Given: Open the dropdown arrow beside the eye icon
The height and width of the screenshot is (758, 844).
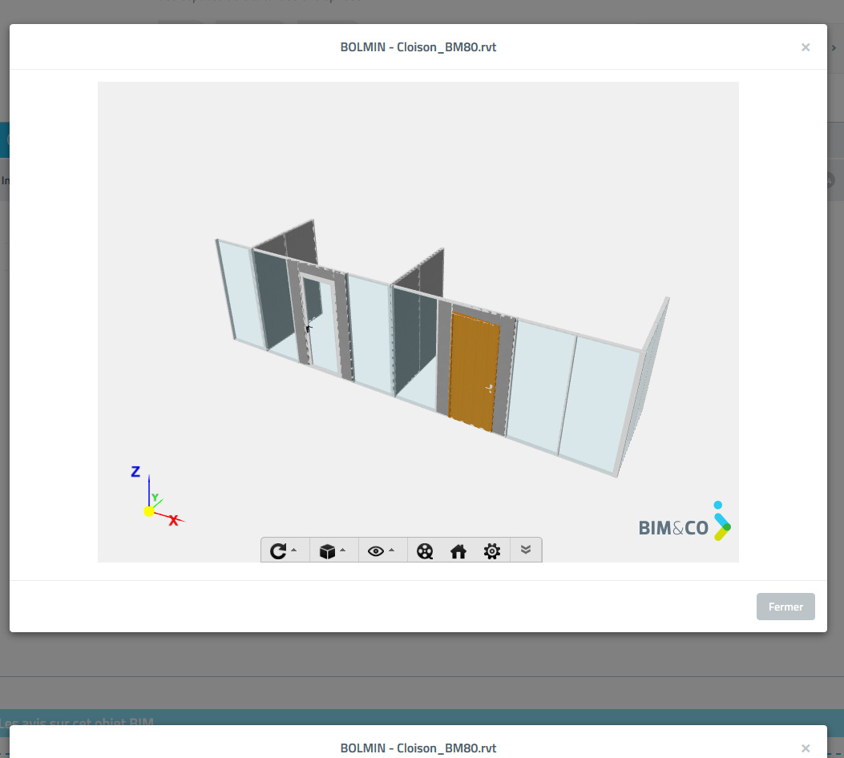Looking at the screenshot, I should pos(392,550).
